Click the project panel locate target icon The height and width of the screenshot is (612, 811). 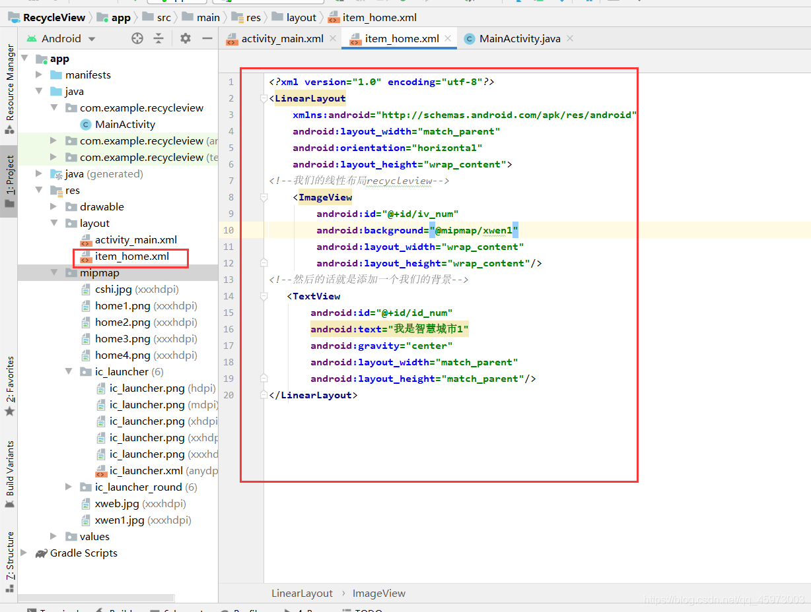[137, 38]
